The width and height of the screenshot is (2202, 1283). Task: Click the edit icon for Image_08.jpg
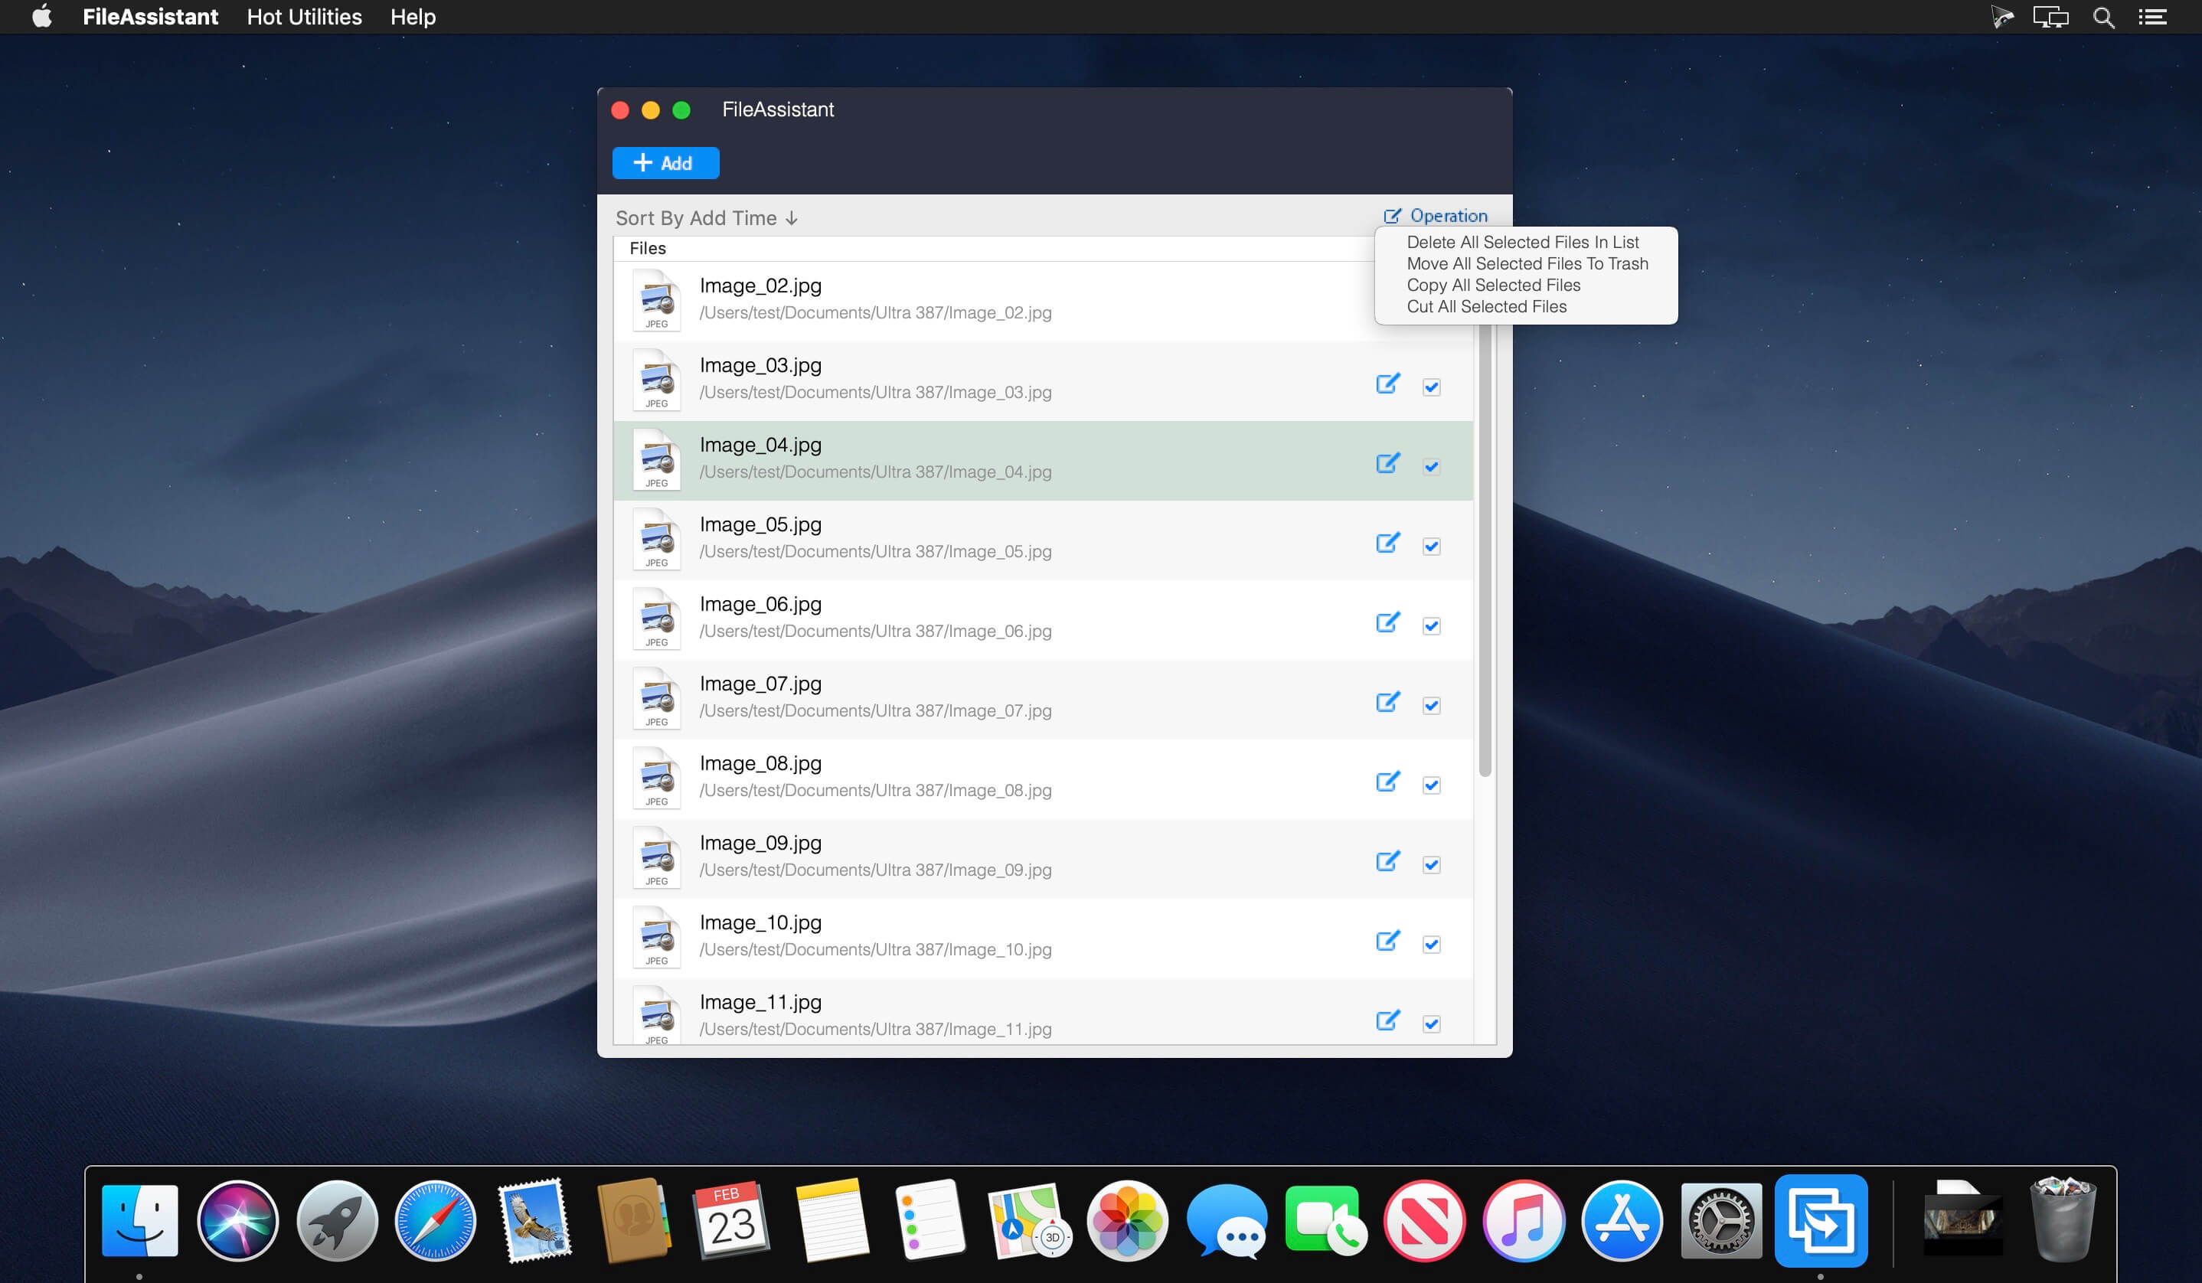pos(1387,782)
